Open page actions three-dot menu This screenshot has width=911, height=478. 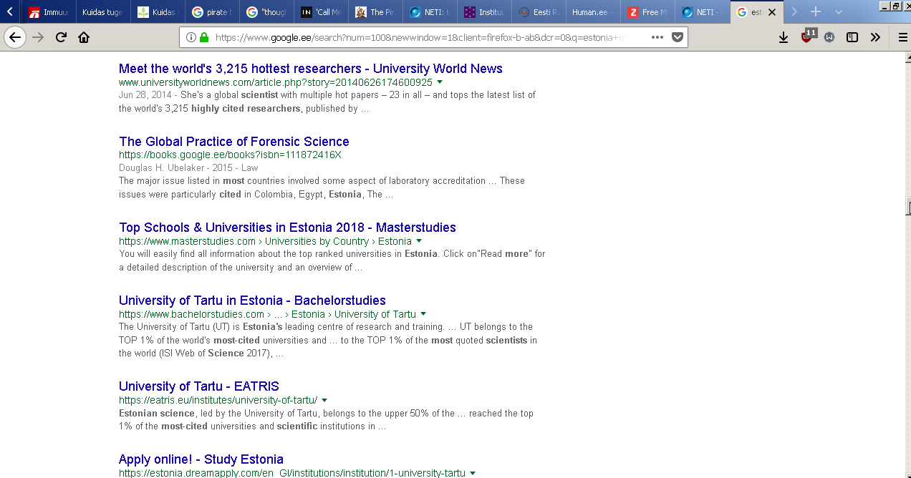click(657, 37)
